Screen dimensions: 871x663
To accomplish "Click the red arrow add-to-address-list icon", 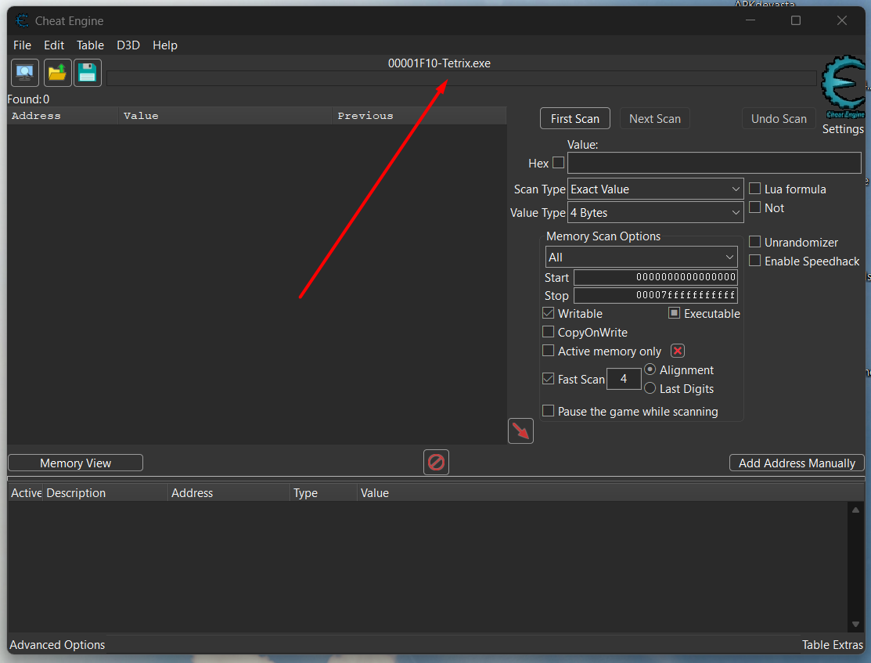I will [520, 431].
